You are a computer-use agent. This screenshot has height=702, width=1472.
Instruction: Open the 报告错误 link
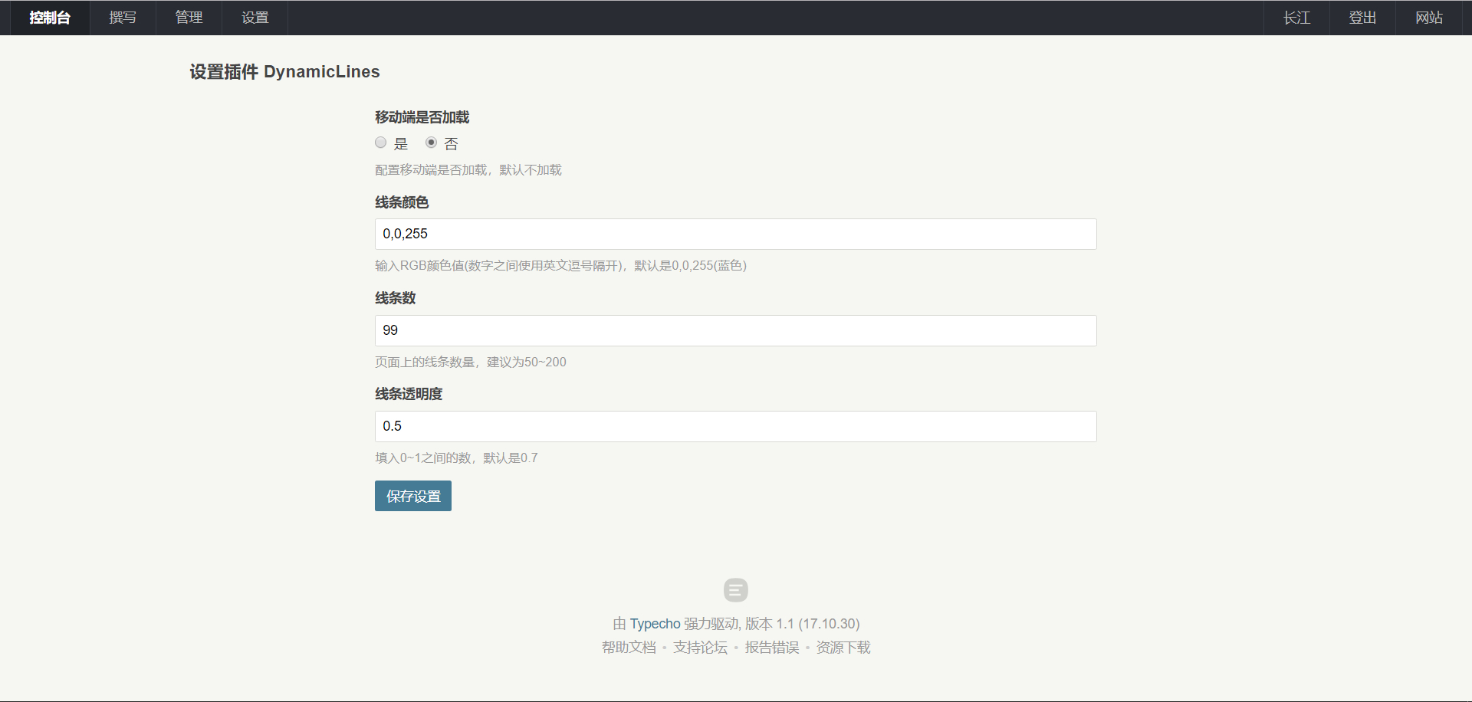click(x=772, y=648)
